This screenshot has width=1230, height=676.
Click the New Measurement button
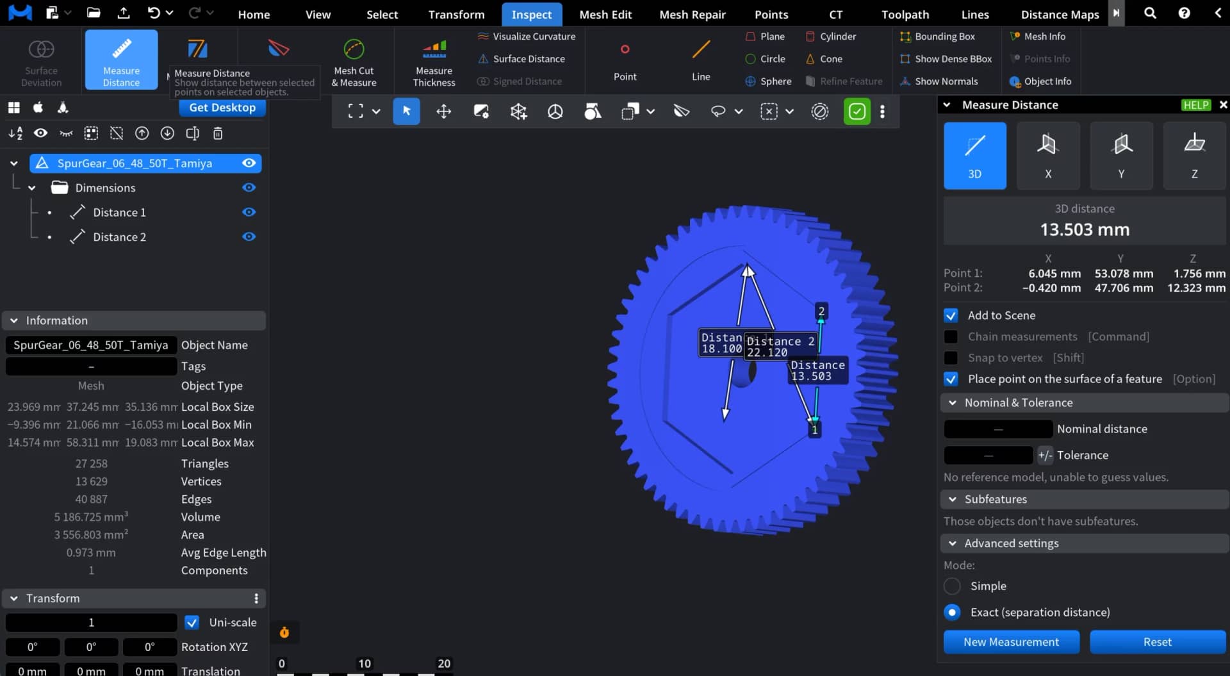coord(1011,642)
